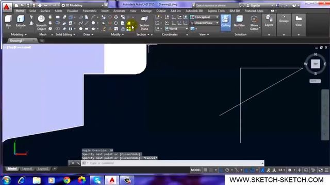Select the Move tool in Modify panel
Screen dimensions: 330x185
tap(116, 17)
